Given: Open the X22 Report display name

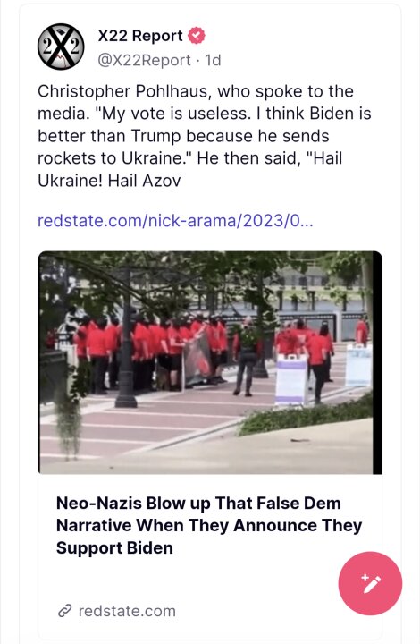Looking at the screenshot, I should tap(140, 36).
